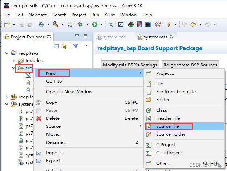This screenshot has width=227, height=171.
Task: Select Copy in the context menu
Action: point(89,102)
